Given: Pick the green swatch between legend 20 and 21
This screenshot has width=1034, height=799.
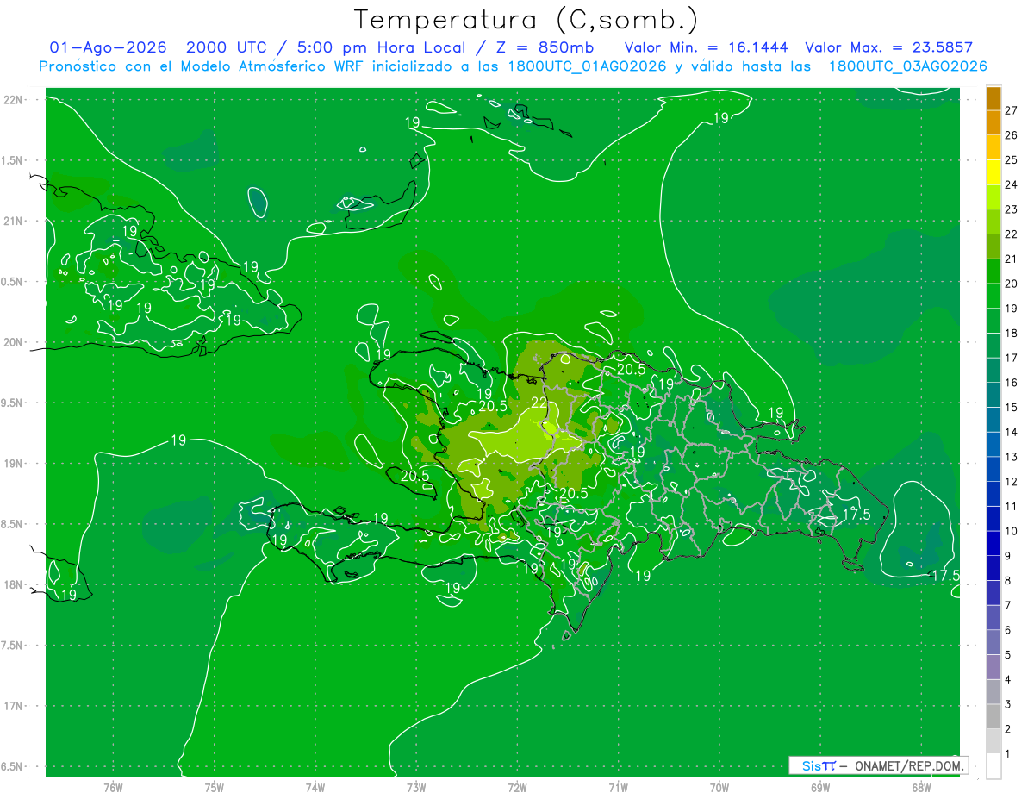Looking at the screenshot, I should tap(994, 271).
